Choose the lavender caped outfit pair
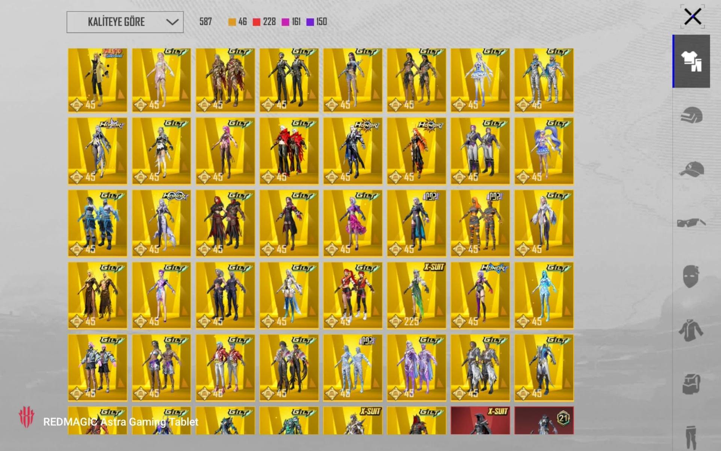 coord(416,368)
